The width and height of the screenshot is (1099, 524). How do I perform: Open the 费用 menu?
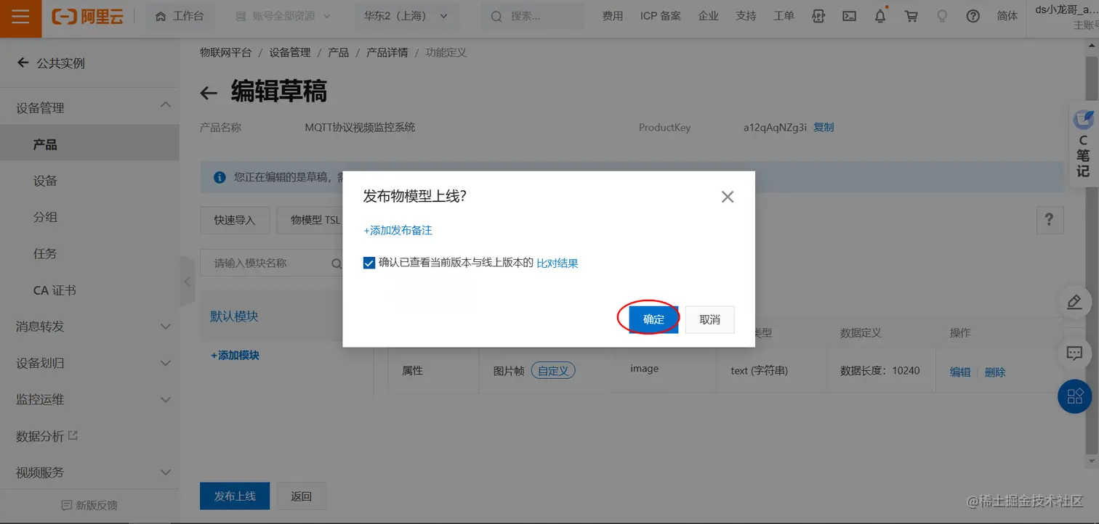[613, 16]
